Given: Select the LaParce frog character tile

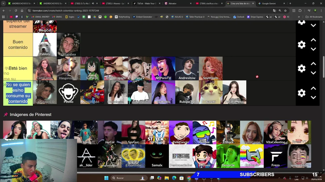Looking at the screenshot, I should (x=92, y=69).
